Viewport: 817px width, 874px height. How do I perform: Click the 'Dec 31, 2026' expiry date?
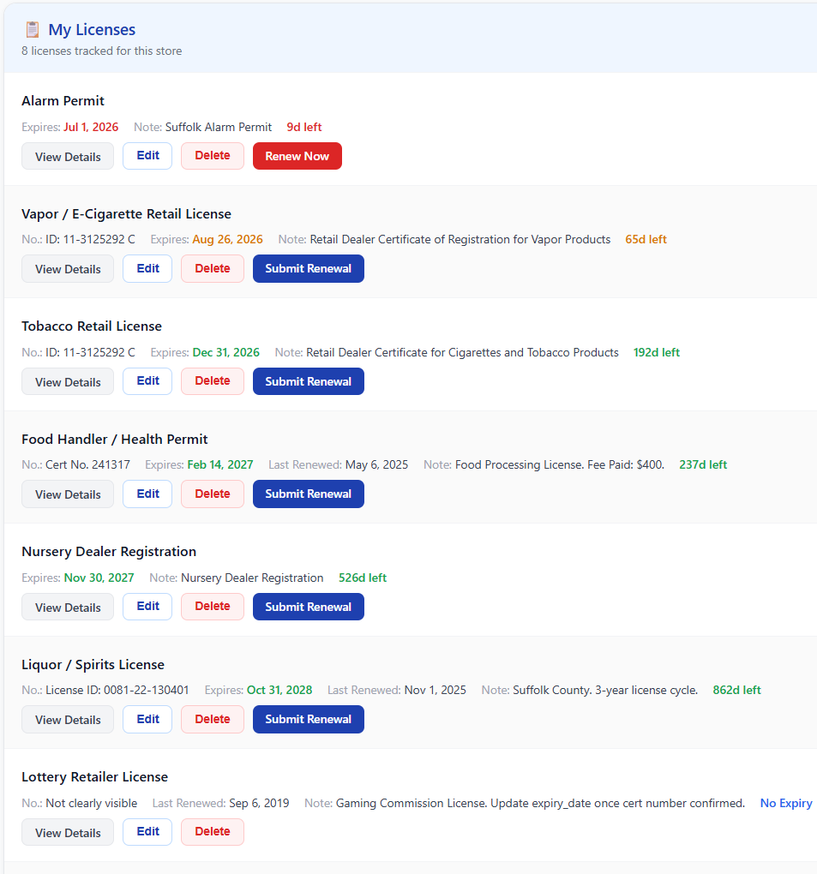click(x=225, y=352)
